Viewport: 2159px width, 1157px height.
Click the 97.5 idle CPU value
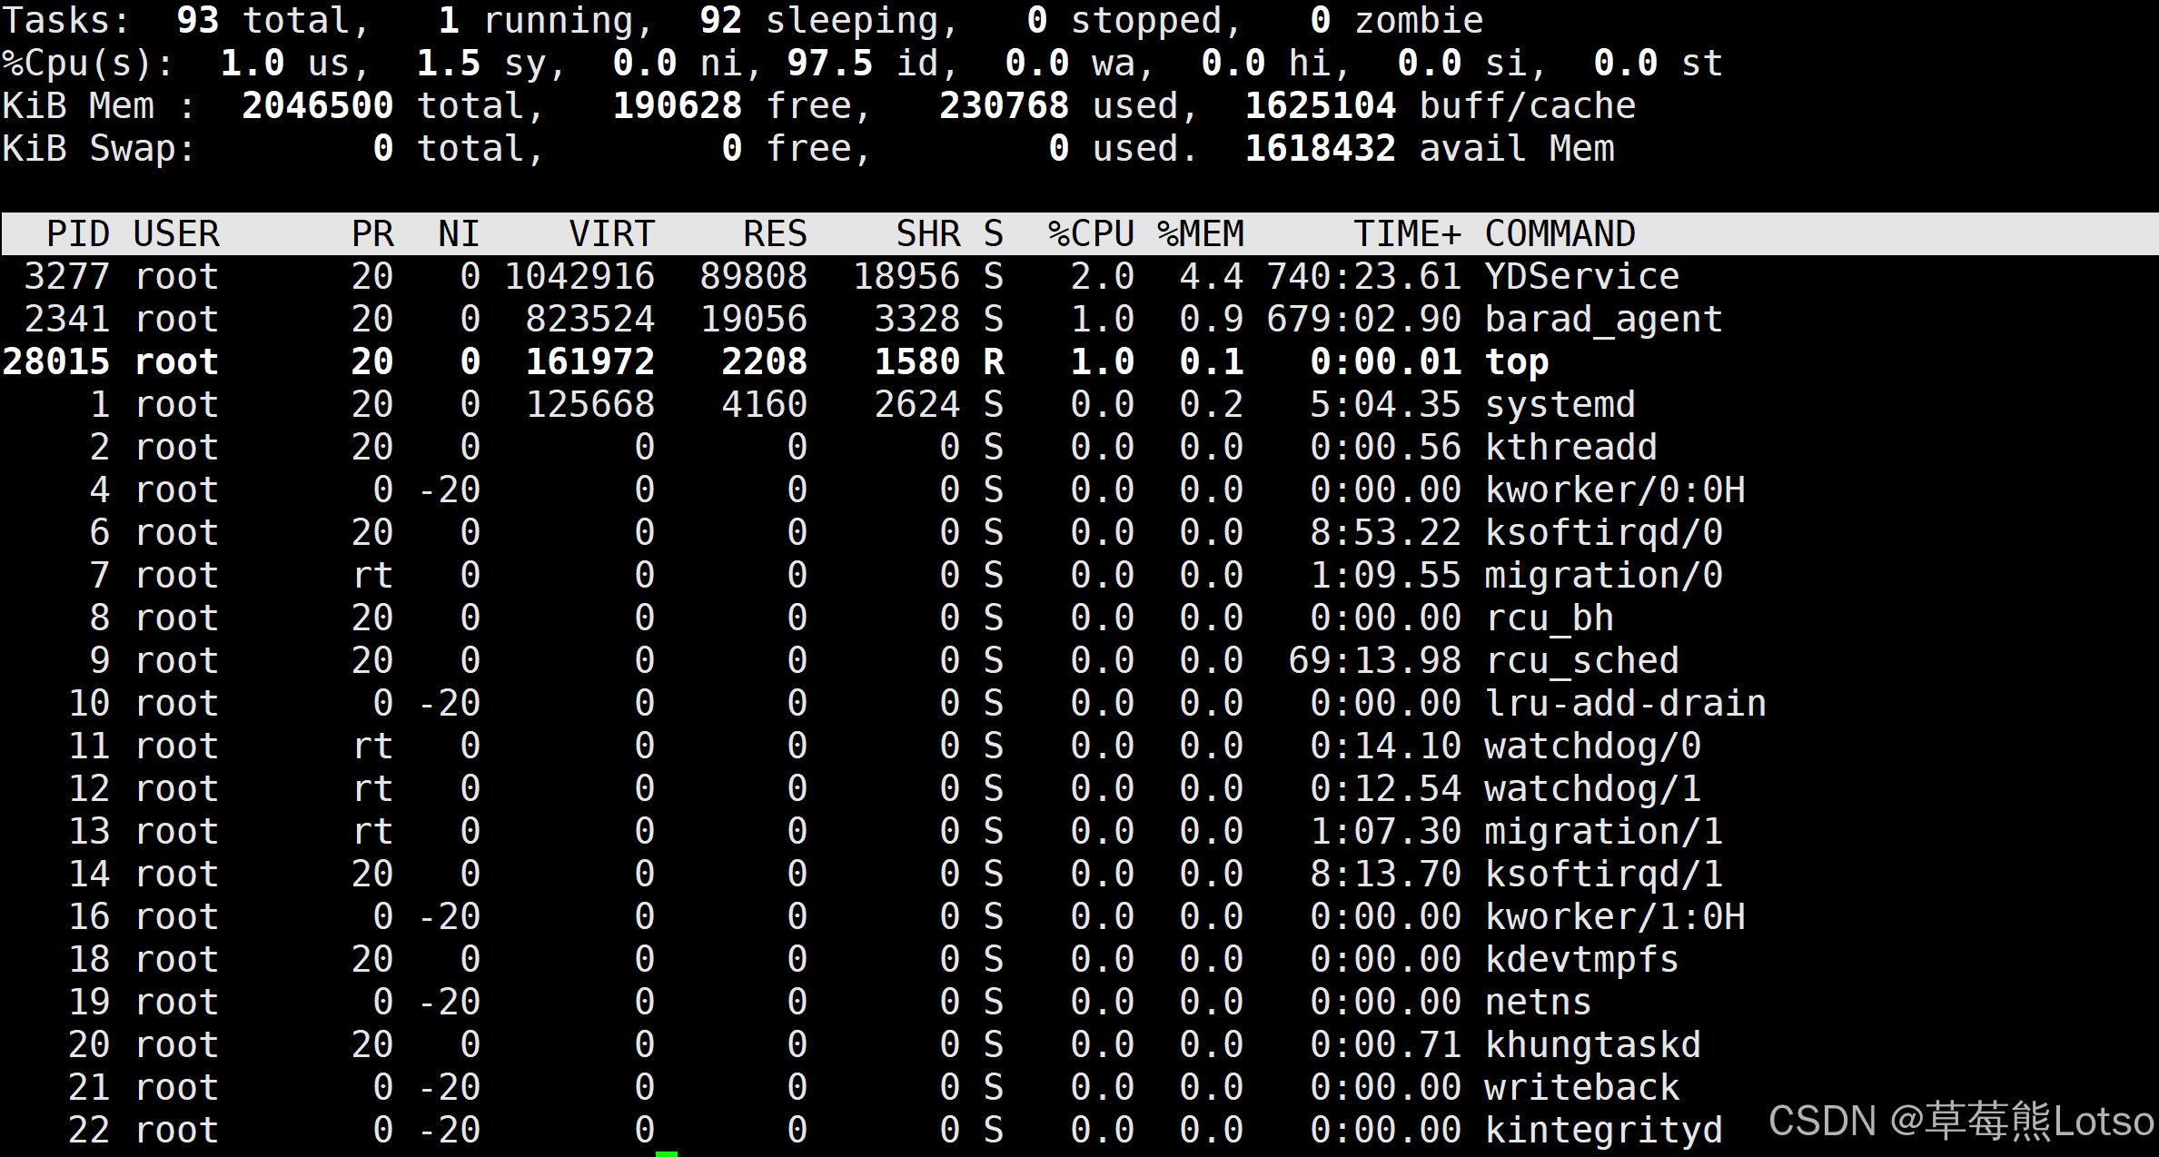829,64
